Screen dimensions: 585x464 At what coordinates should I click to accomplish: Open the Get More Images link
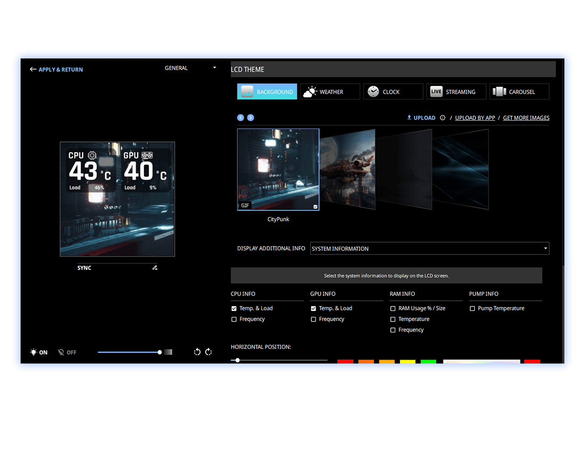point(526,118)
